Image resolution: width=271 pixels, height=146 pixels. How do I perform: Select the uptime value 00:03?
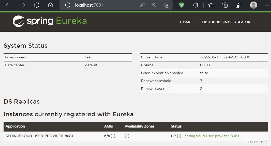click(205, 65)
